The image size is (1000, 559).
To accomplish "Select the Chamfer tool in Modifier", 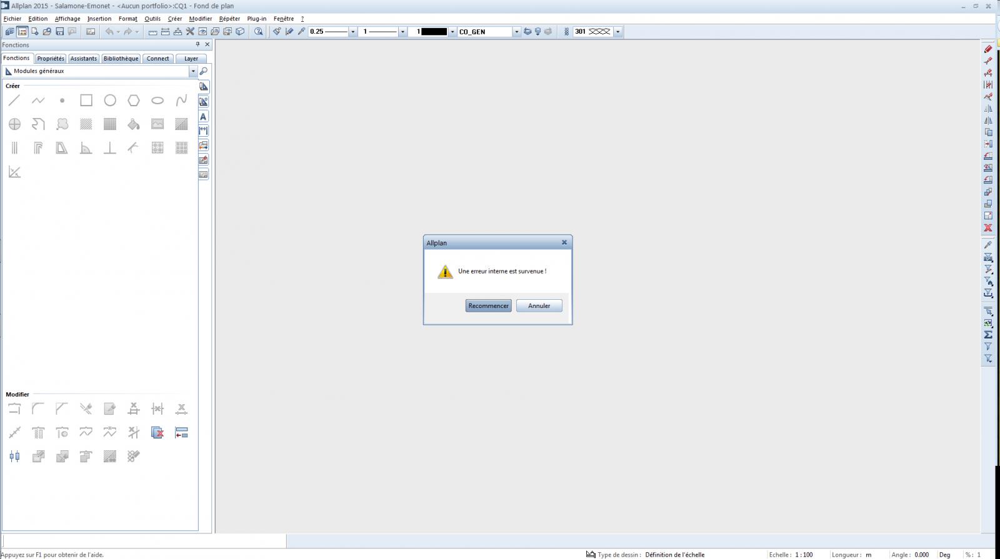I will (x=62, y=409).
